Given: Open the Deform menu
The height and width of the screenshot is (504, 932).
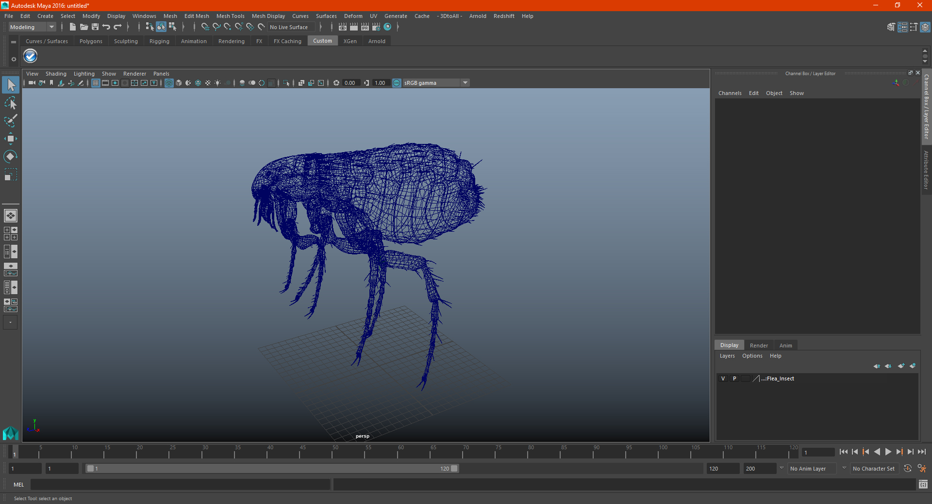Looking at the screenshot, I should (353, 16).
